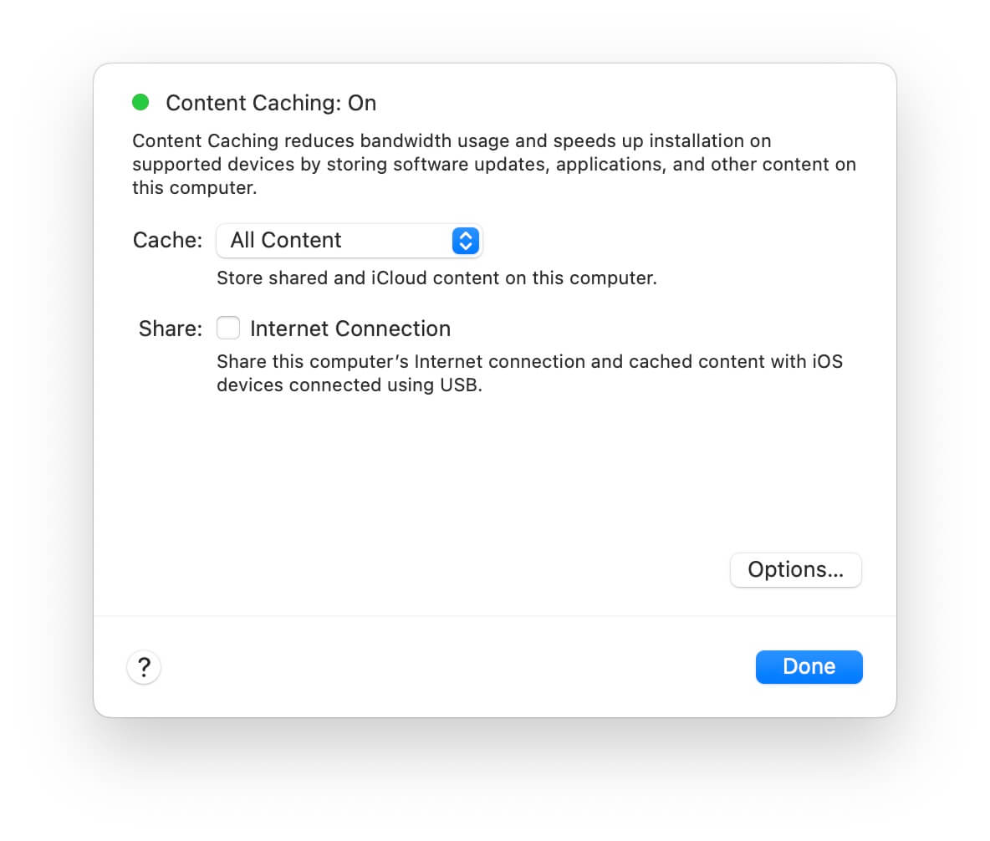Click the Share: field label
The image size is (990, 841).
point(171,329)
